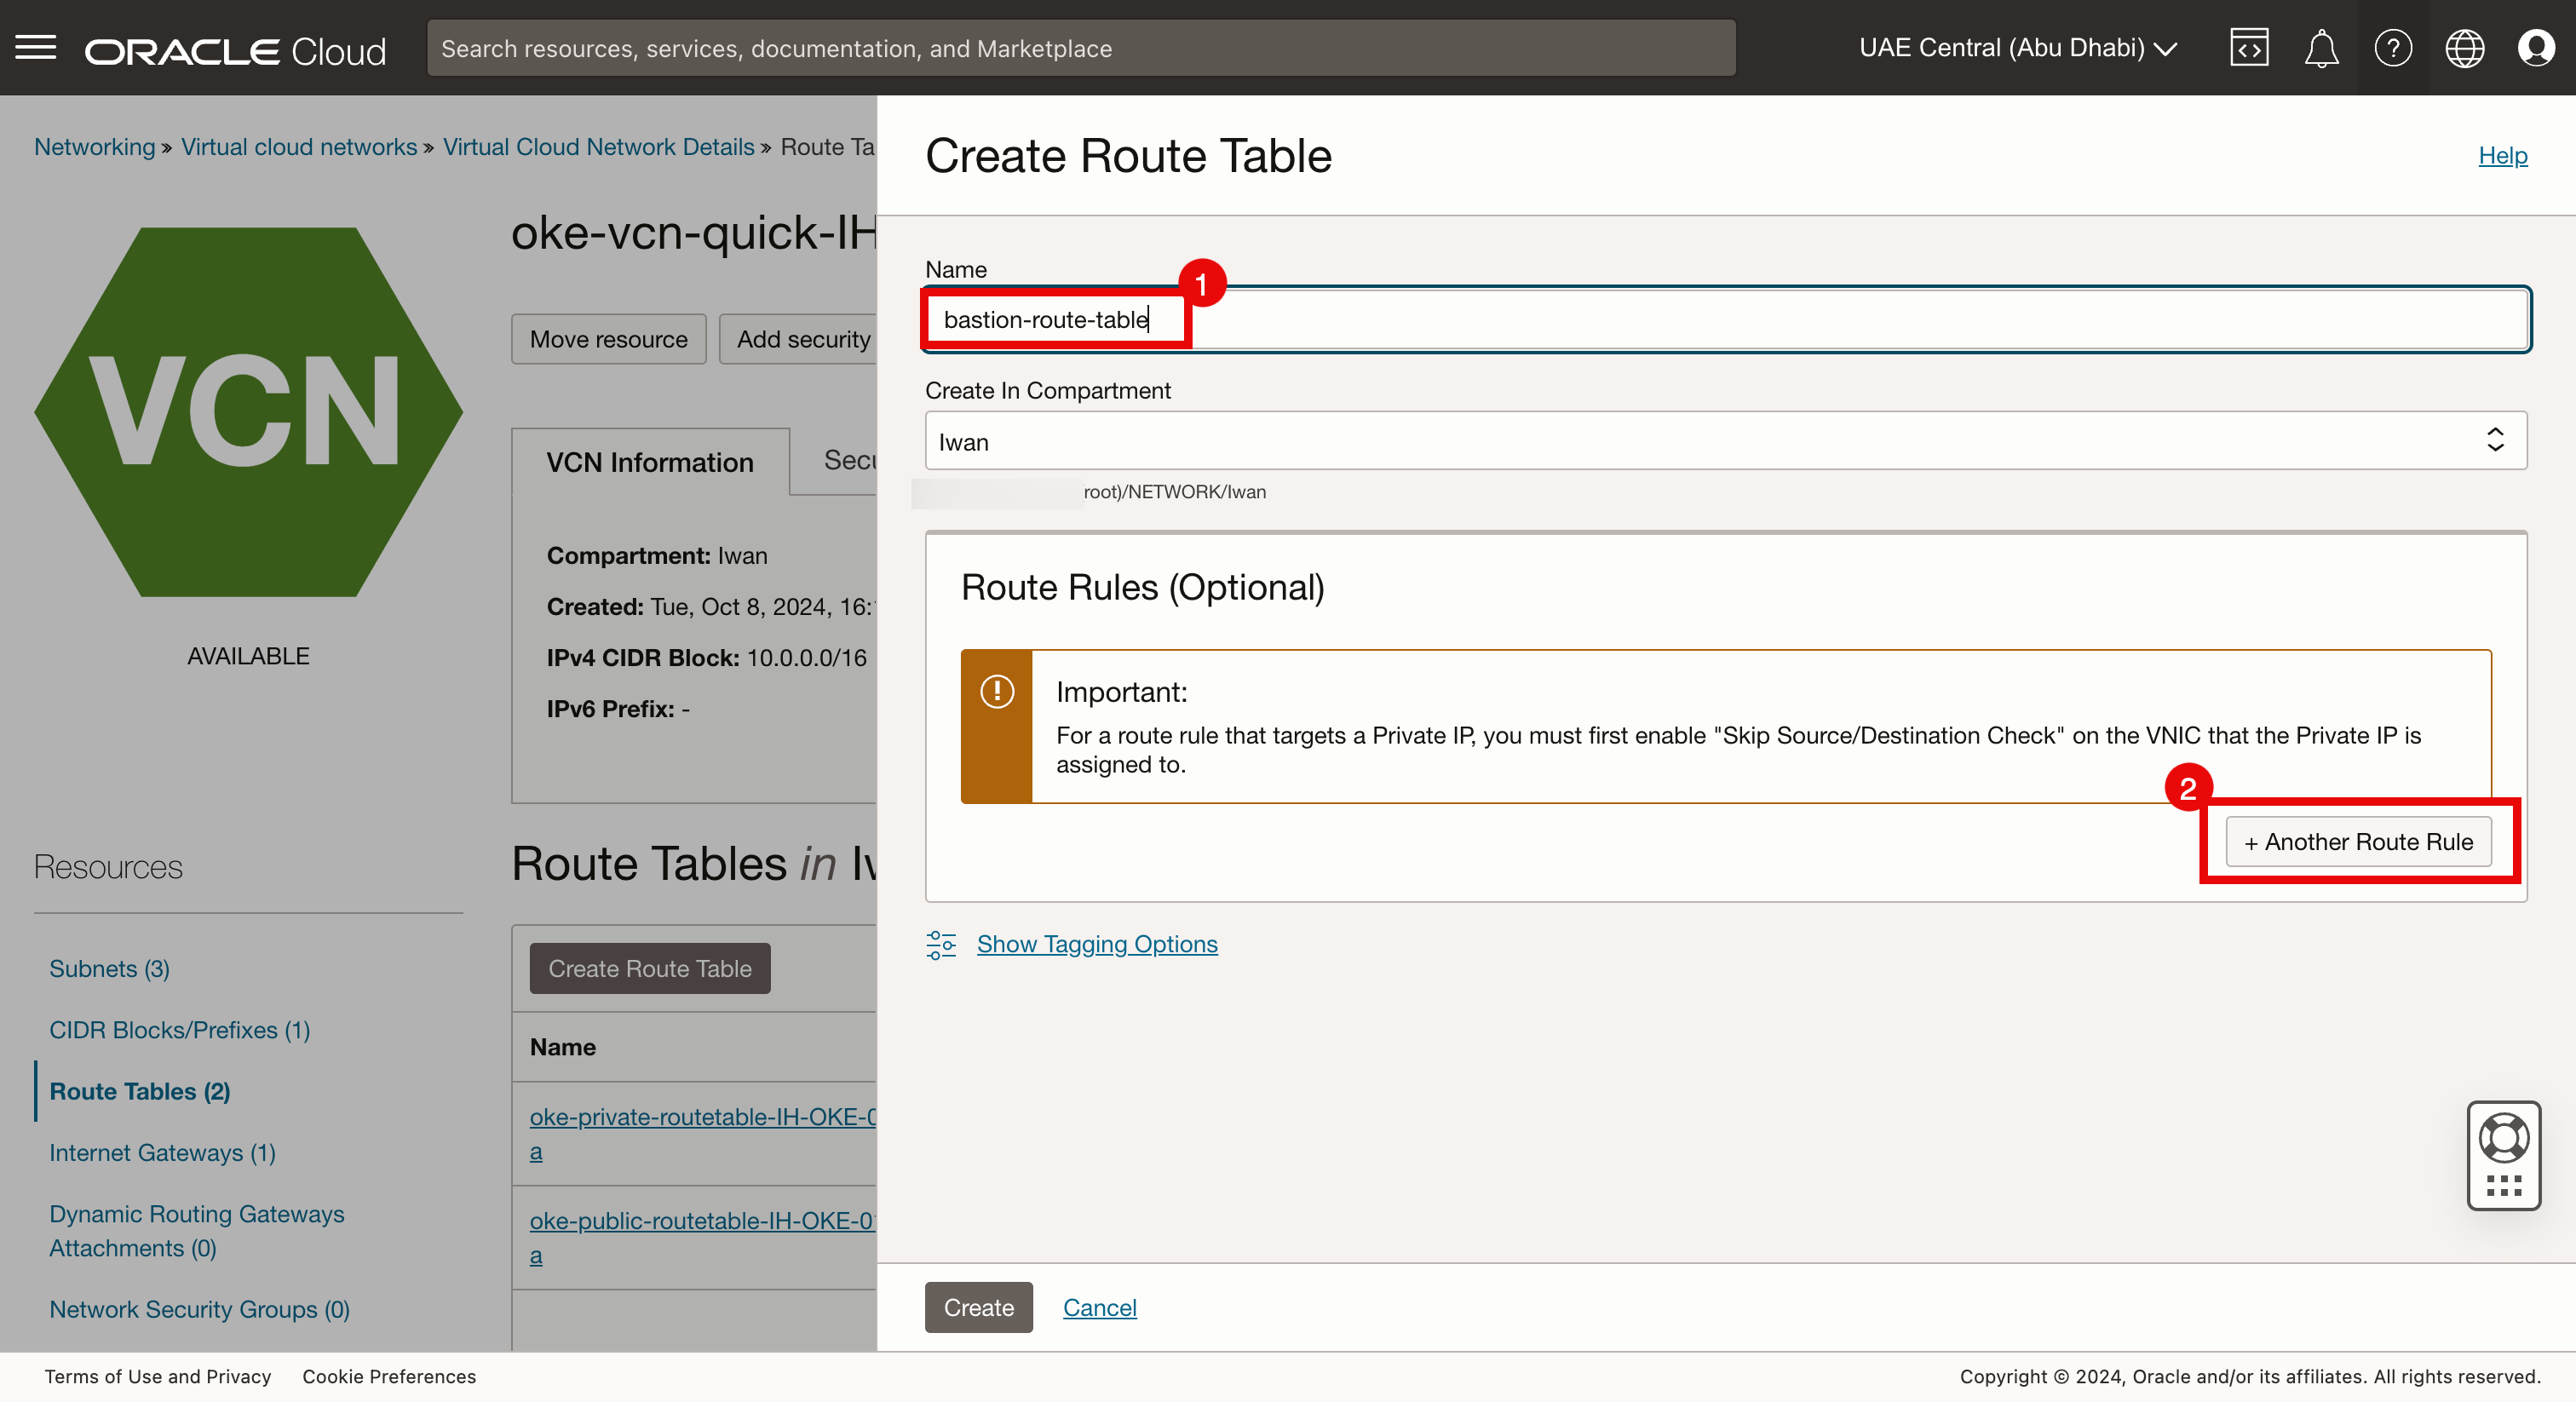Click the Name input field

[x=1725, y=320]
